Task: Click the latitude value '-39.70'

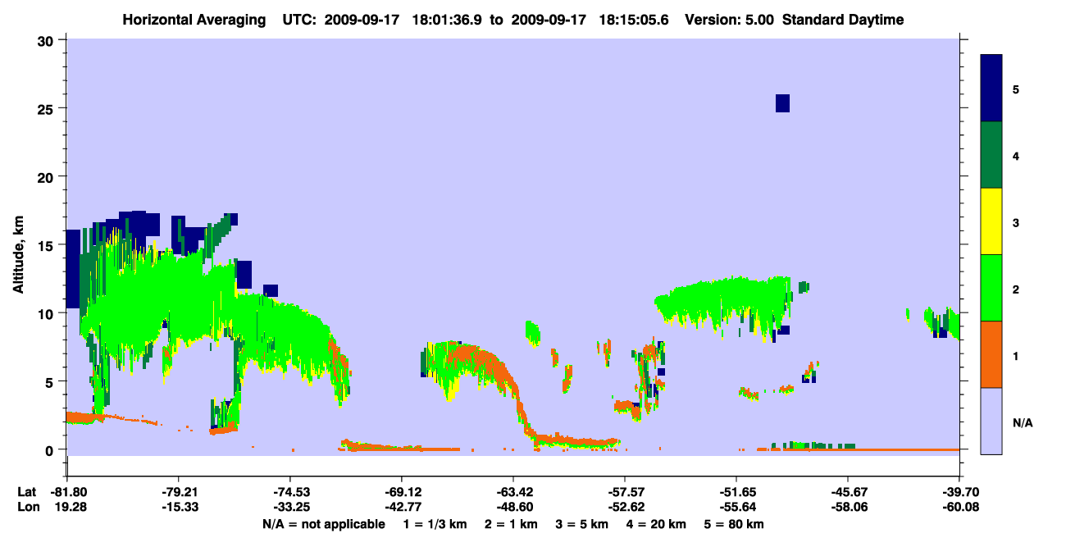Action: tap(959, 492)
